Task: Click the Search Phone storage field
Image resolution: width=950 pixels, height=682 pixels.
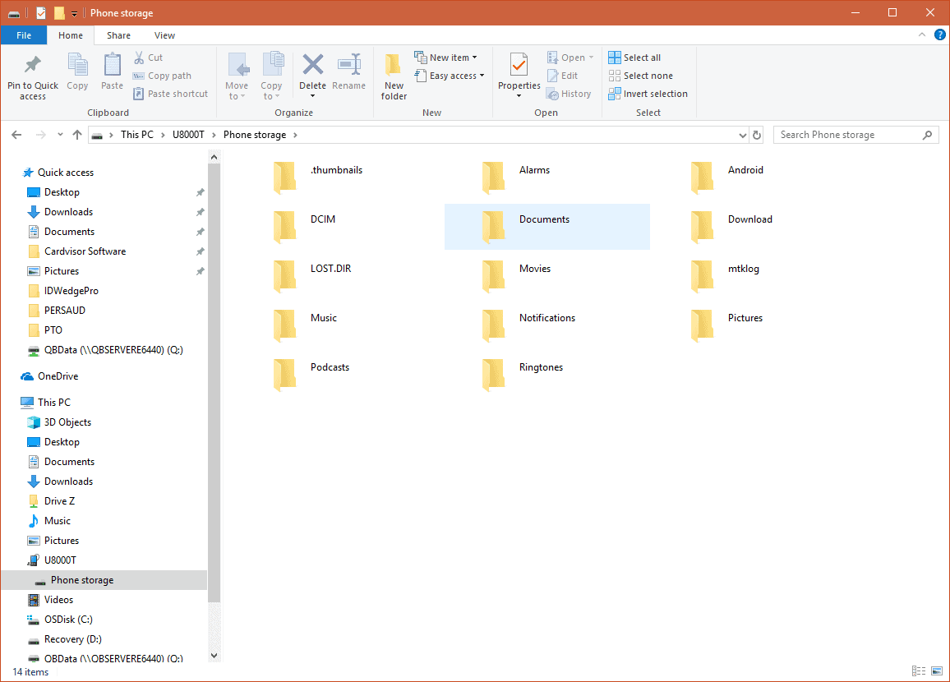Action: coord(846,135)
